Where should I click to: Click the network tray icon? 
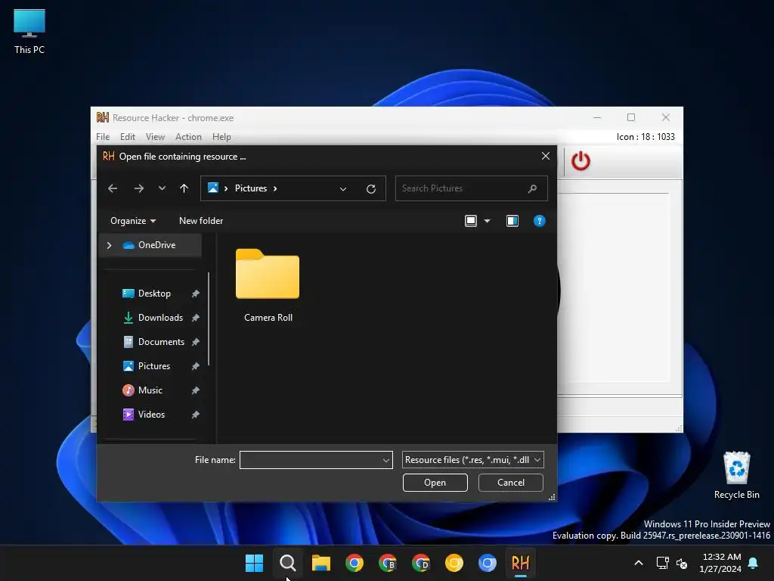click(x=662, y=563)
